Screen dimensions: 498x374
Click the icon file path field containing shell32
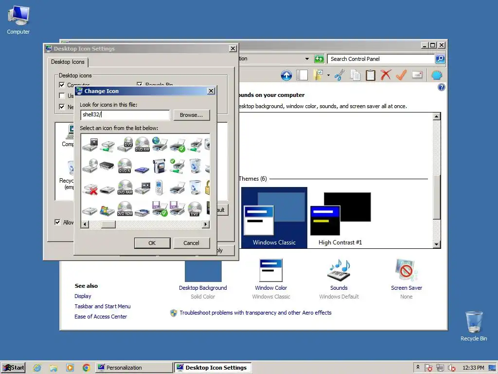click(x=125, y=115)
